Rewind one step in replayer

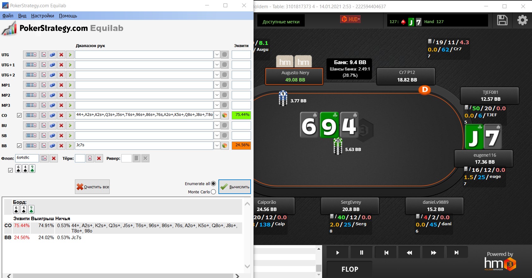[409, 252]
